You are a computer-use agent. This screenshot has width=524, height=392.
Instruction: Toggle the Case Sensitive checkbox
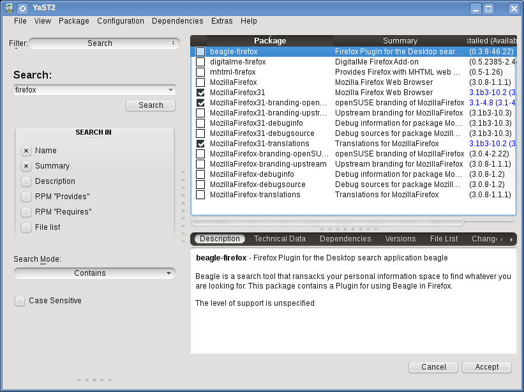pyautogui.click(x=20, y=301)
